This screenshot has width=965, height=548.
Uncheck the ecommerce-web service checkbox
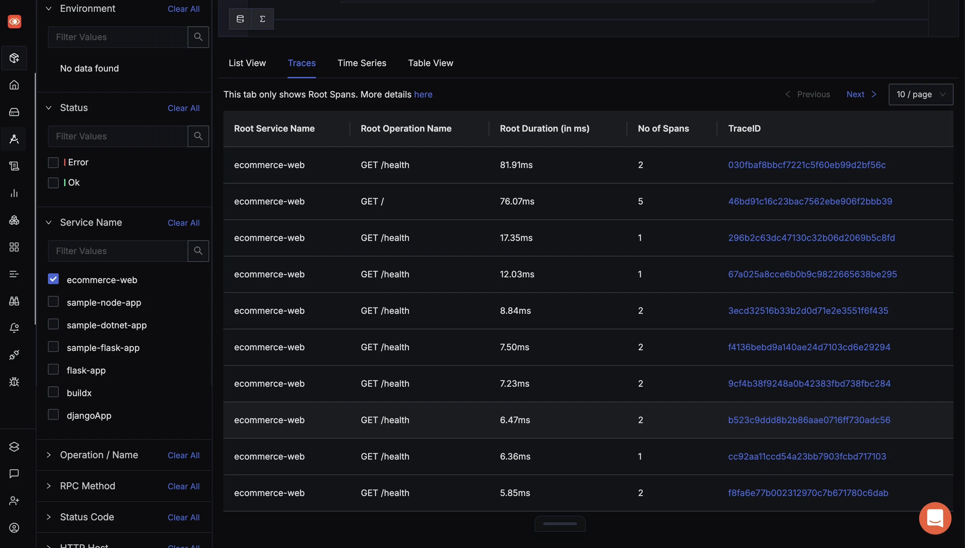tap(53, 279)
